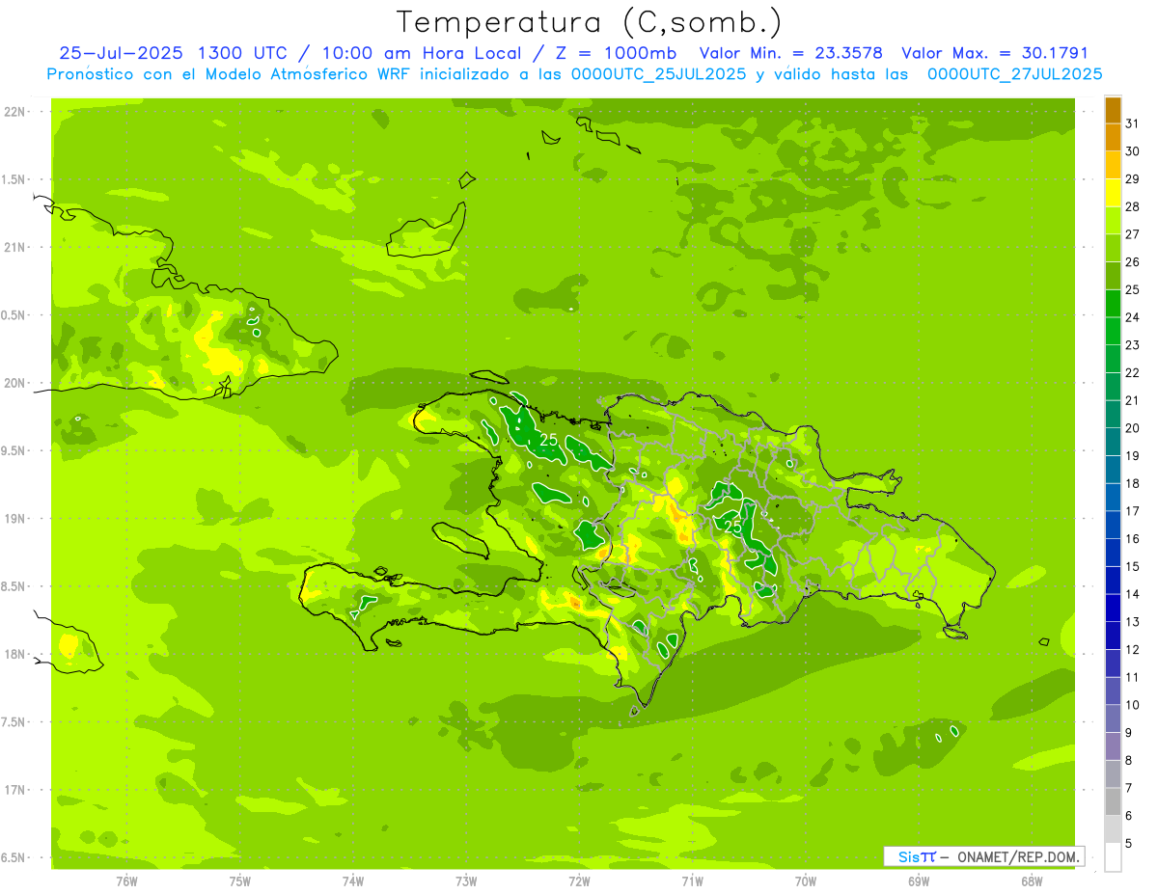Screen dimensions: 1158x894
Task: Click the "9" legend scale label
Action: coord(1129,733)
